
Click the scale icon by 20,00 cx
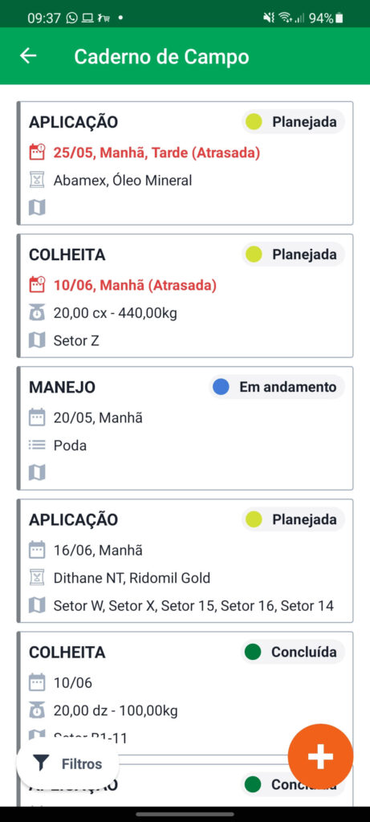click(37, 314)
